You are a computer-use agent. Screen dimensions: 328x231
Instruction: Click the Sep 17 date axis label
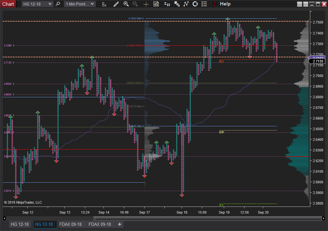(144, 212)
